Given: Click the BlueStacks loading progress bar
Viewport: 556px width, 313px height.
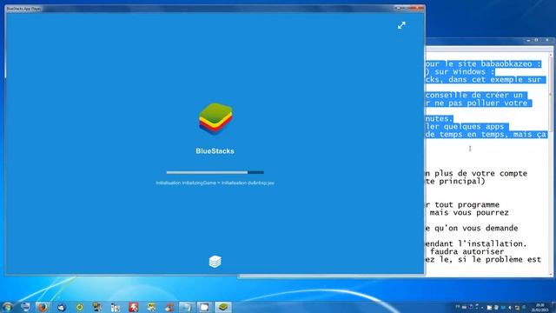Looking at the screenshot, I should (x=215, y=172).
